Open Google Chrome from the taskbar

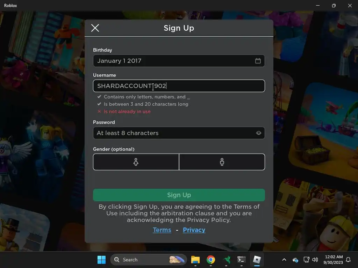click(210, 260)
